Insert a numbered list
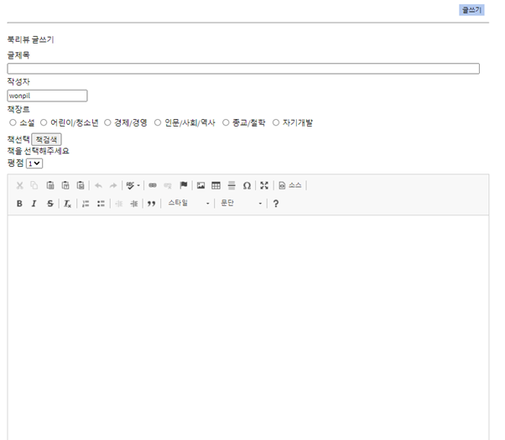This screenshot has width=505, height=440. [86, 204]
